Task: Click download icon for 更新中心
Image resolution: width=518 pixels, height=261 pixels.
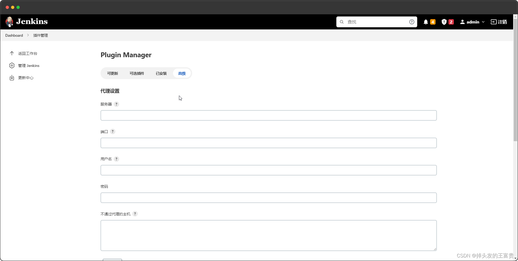Action: 12,78
